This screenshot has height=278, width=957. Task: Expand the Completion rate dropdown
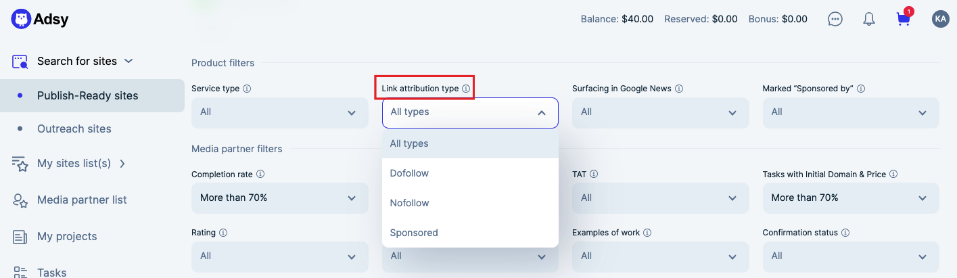[x=279, y=198]
